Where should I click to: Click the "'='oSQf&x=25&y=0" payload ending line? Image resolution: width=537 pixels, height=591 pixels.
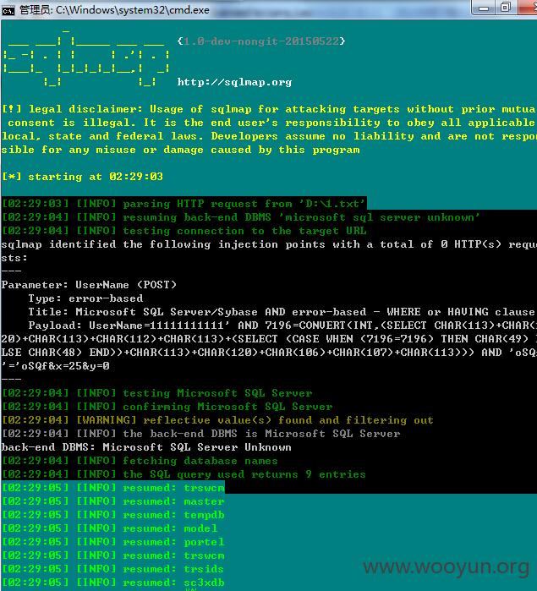pyautogui.click(x=56, y=365)
